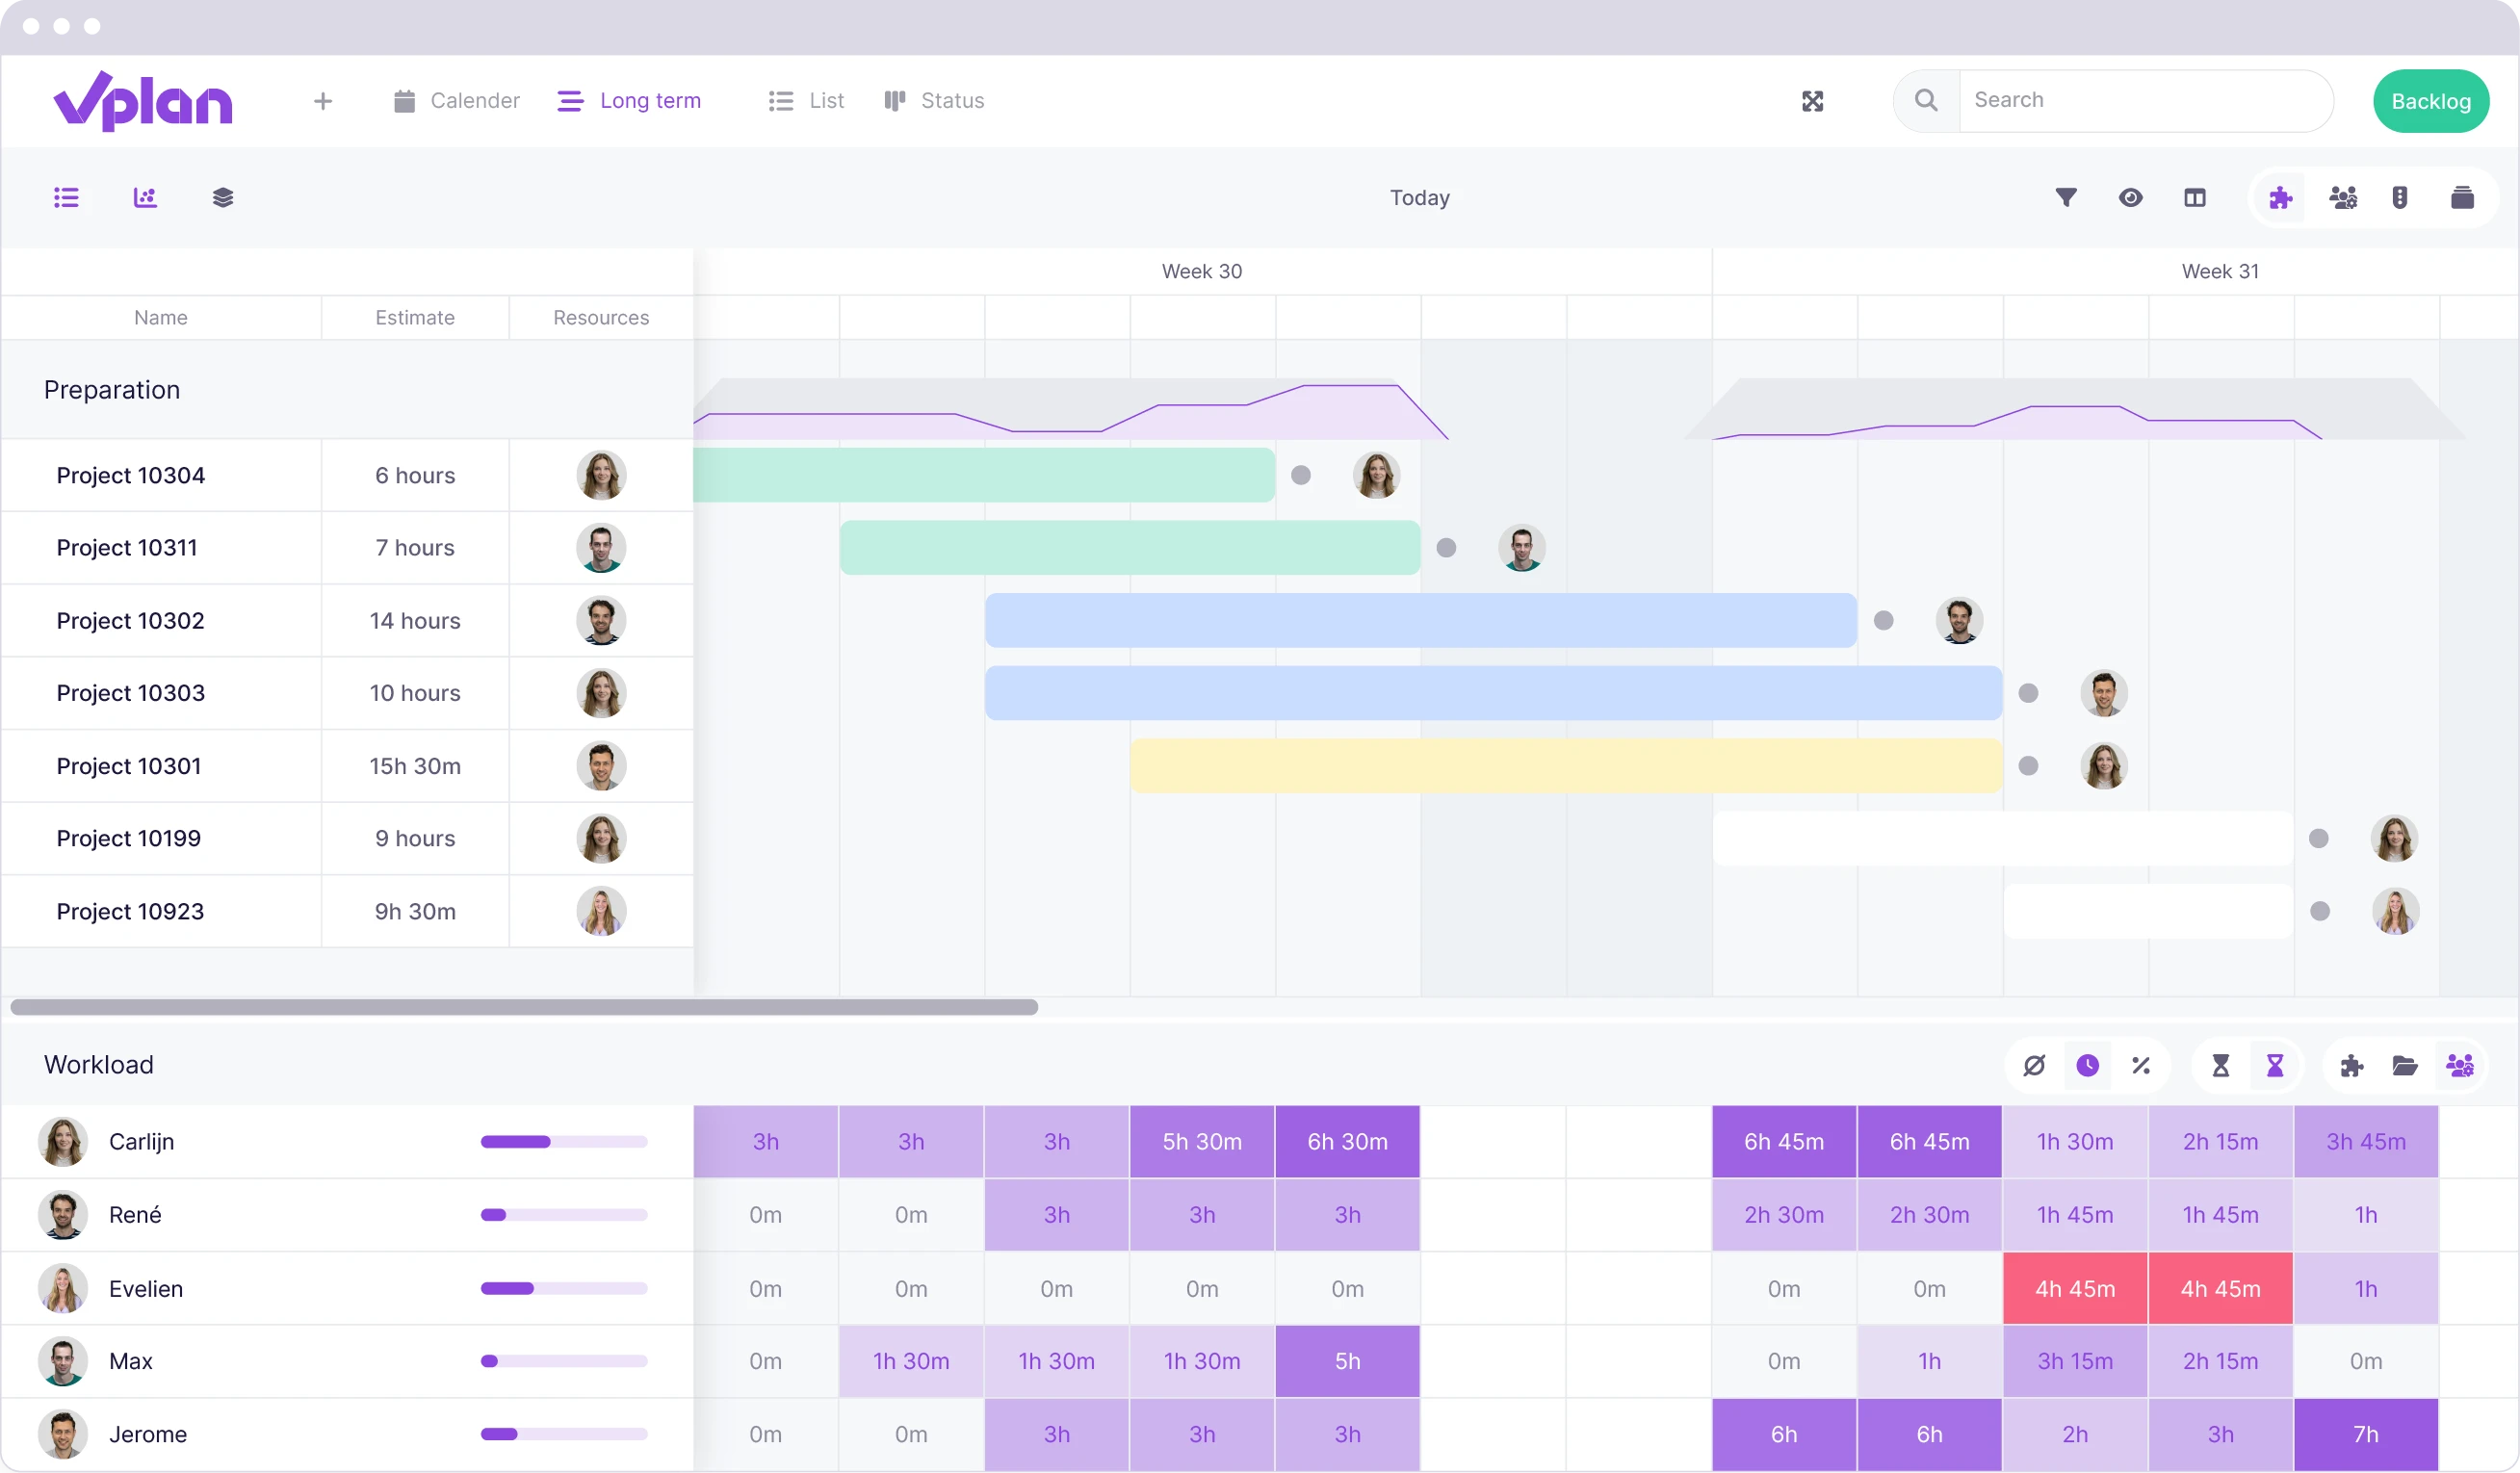Toggle the eye visibility icon

[x=2131, y=197]
